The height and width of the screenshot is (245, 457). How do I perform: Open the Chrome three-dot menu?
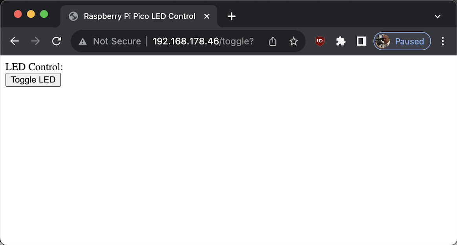[442, 41]
